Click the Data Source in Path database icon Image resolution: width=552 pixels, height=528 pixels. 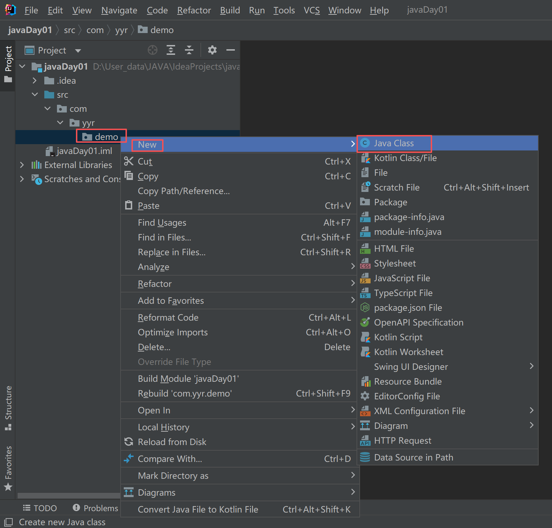click(x=365, y=457)
